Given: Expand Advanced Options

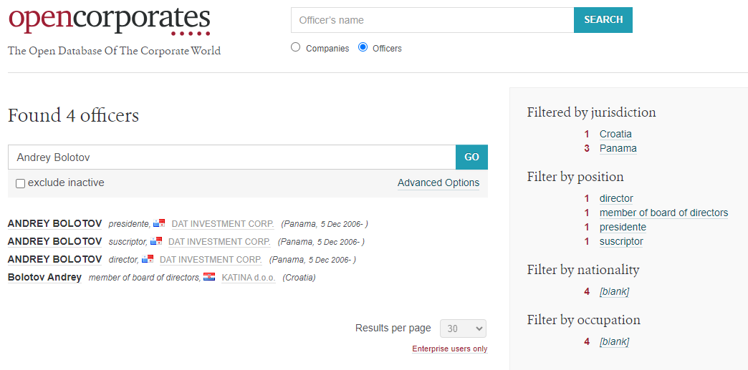Looking at the screenshot, I should click(438, 183).
